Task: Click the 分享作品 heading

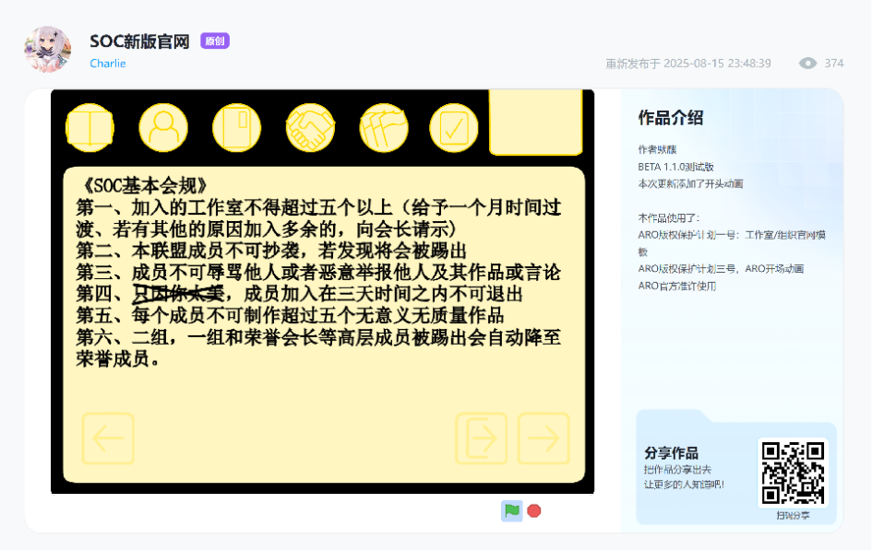Action: pyautogui.click(x=671, y=453)
